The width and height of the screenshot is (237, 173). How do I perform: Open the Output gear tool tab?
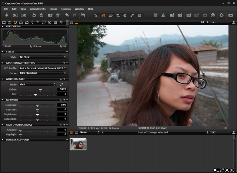(61, 22)
